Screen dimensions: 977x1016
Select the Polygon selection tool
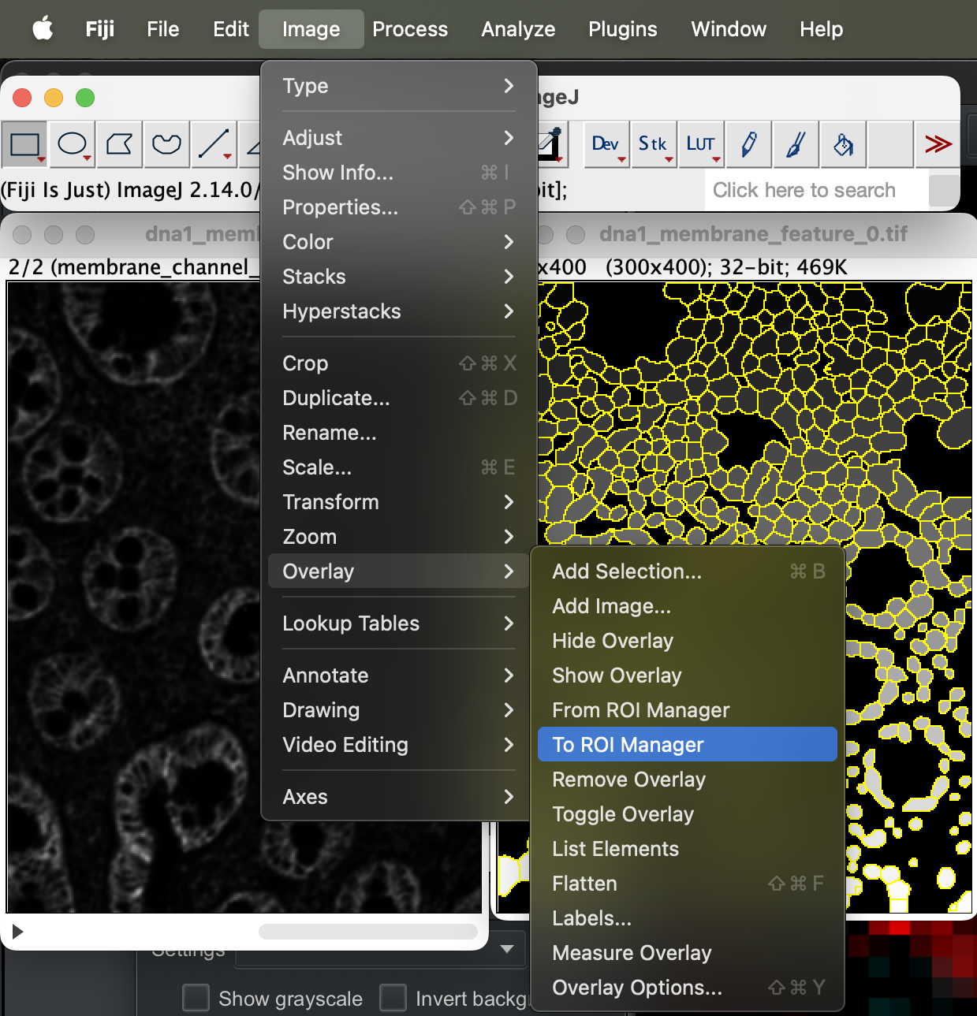pos(119,144)
